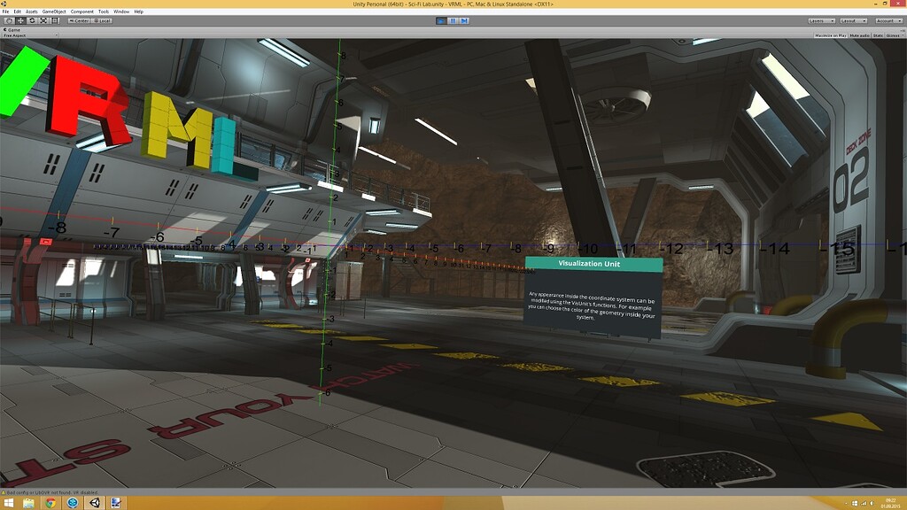Select the Scale tool
907x510 pixels.
[43, 20]
